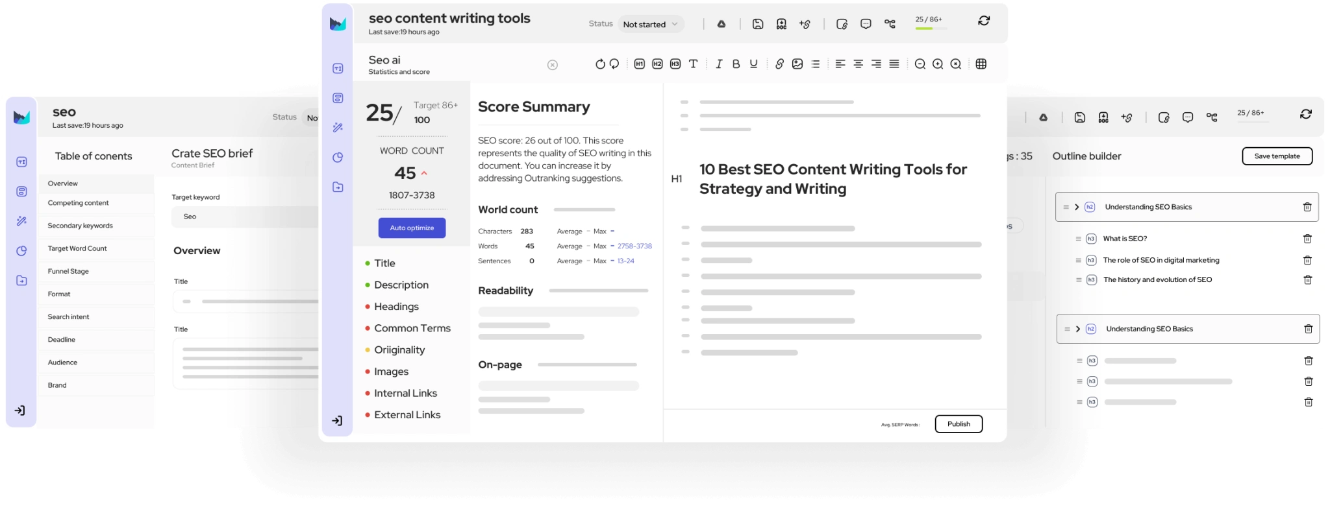Image resolution: width=1330 pixels, height=522 pixels.
Task: Select 'Secondary keywords' in Table of contents
Action: tap(96, 226)
